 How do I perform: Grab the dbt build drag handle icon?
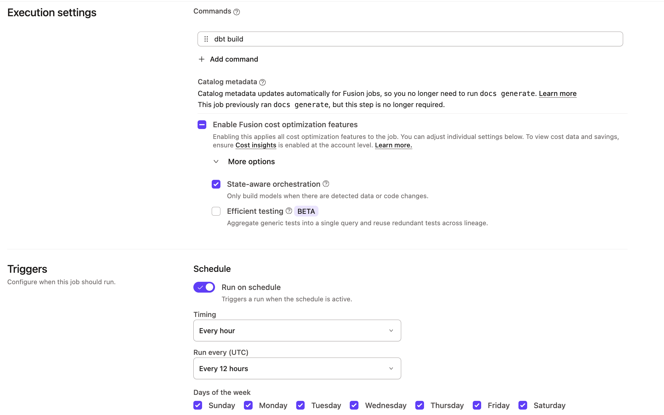tap(206, 39)
